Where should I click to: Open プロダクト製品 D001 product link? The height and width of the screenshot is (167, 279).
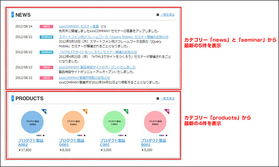(71, 143)
